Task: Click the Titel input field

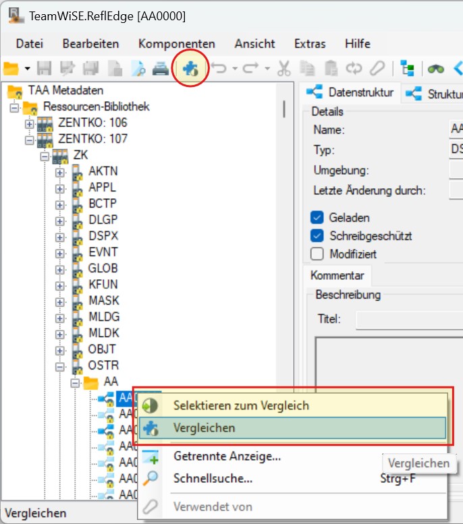Action: coord(408,319)
